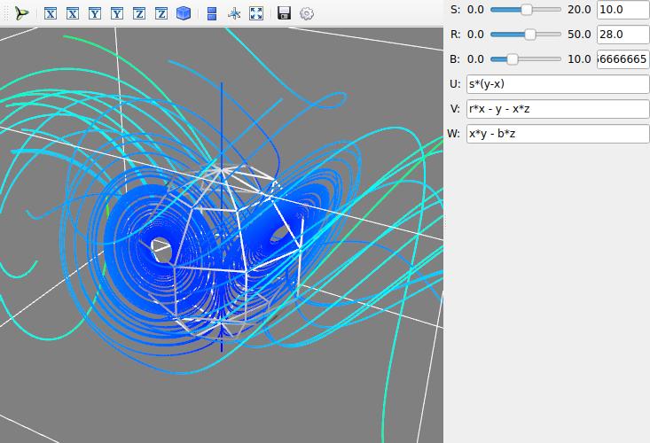
Task: Select the Y-axis view icon adjacent to the Z icons
Action: pyautogui.click(x=117, y=13)
